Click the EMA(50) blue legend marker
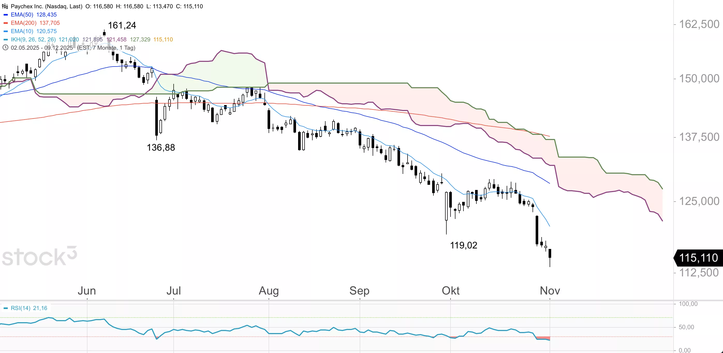 pos(6,14)
